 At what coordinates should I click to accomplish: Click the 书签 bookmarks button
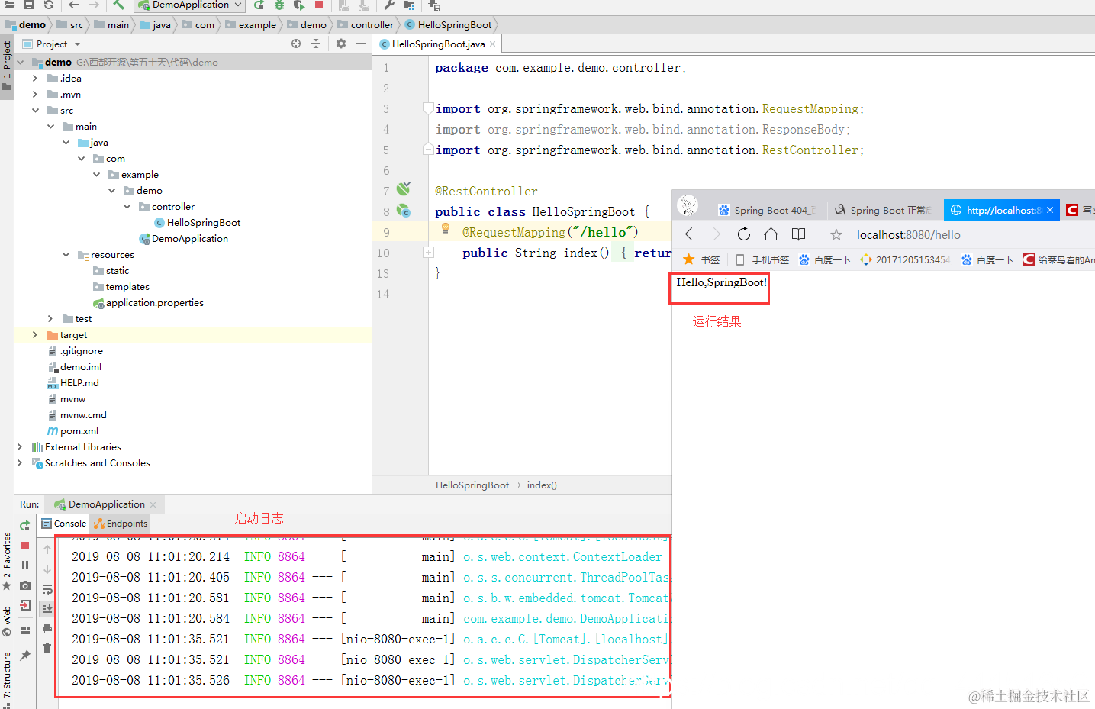pos(701,259)
